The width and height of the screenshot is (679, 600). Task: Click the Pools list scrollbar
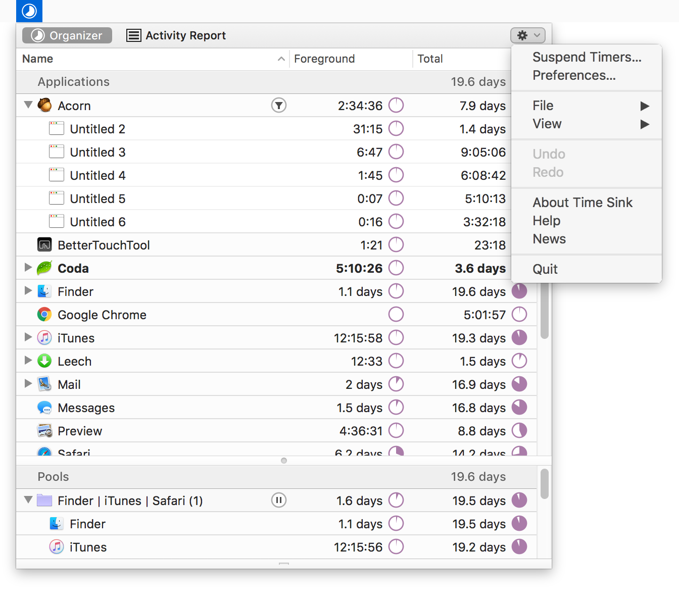click(544, 484)
